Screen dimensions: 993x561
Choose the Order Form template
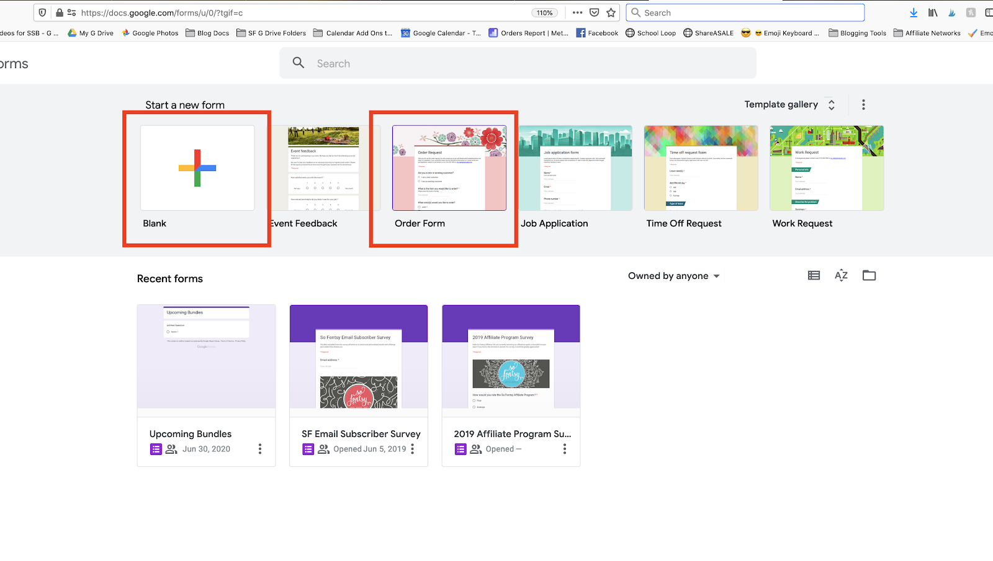tap(449, 168)
